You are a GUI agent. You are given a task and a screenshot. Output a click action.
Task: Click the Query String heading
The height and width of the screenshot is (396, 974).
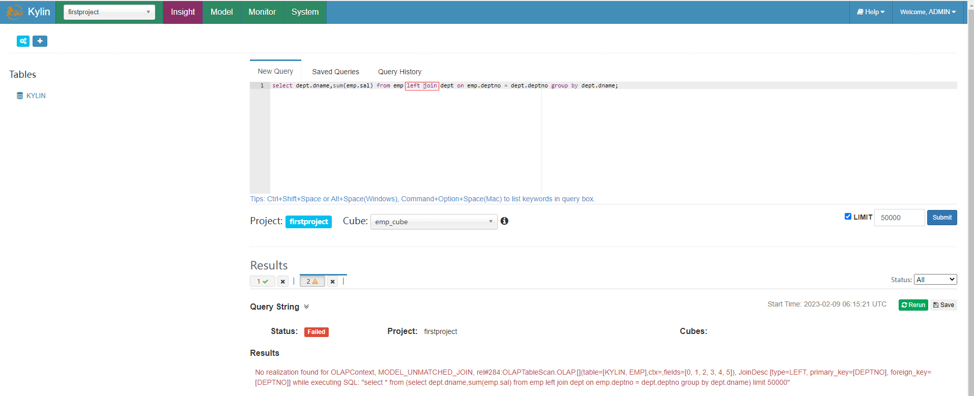pyautogui.click(x=274, y=307)
